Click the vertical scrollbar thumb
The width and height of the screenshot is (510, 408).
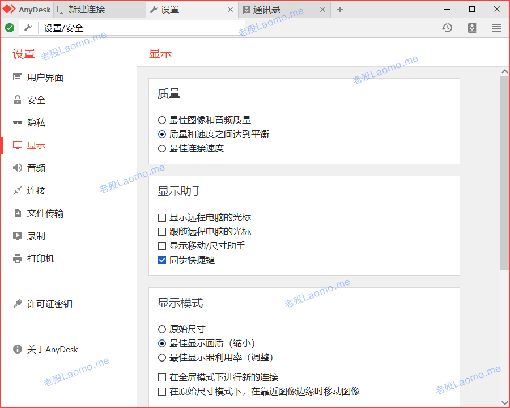(x=505, y=173)
